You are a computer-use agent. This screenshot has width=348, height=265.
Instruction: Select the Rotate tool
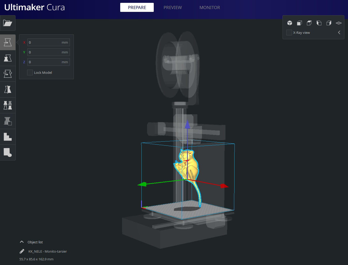click(8, 74)
